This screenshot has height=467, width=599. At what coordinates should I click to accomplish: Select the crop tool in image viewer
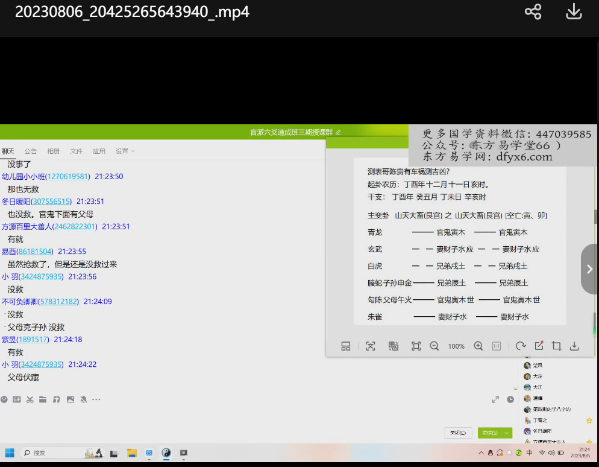tap(557, 346)
